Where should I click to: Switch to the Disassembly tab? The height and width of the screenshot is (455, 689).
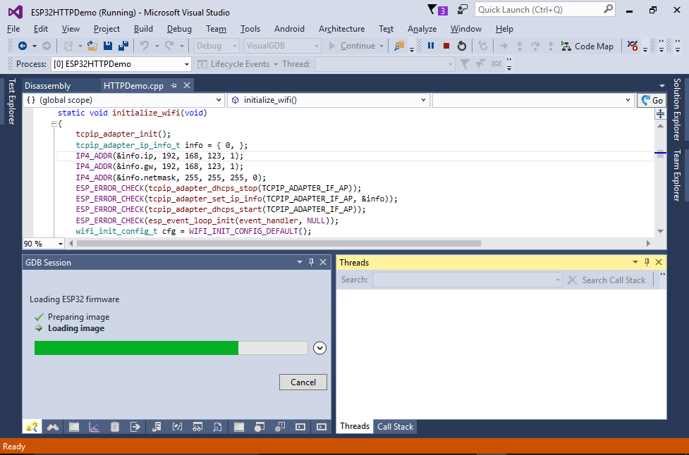click(x=47, y=85)
